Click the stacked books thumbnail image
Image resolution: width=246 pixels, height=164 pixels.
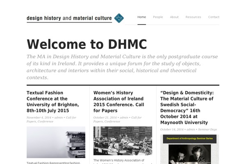pos(56,142)
